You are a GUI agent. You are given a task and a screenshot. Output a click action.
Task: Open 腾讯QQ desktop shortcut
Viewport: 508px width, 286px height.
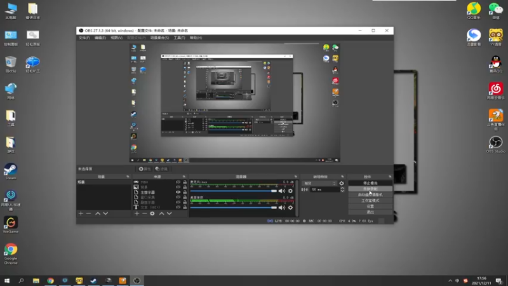(496, 64)
